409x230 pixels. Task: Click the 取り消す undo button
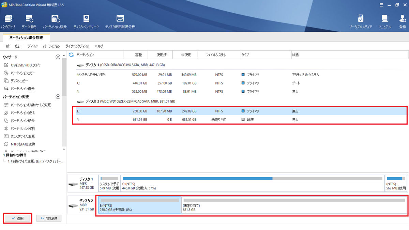point(49,218)
